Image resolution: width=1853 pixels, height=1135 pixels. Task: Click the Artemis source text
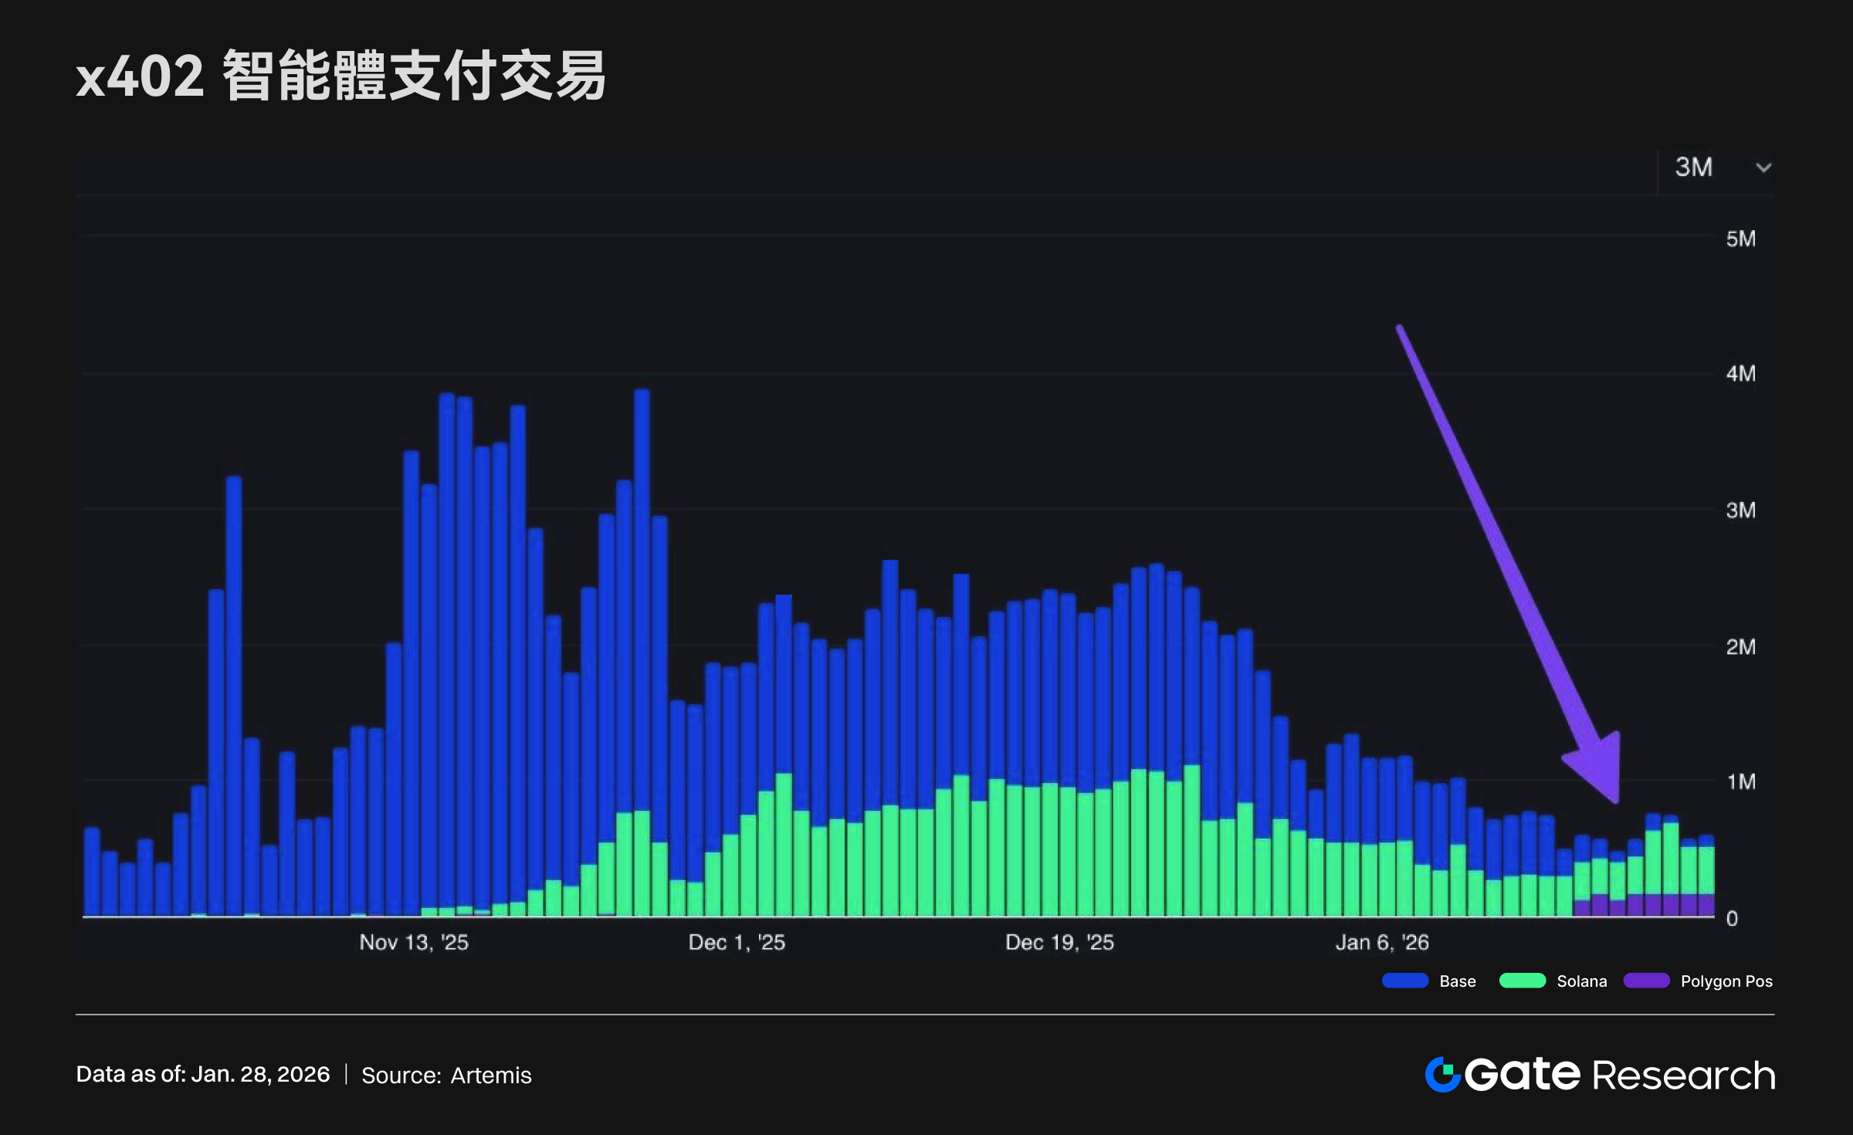coord(490,1076)
